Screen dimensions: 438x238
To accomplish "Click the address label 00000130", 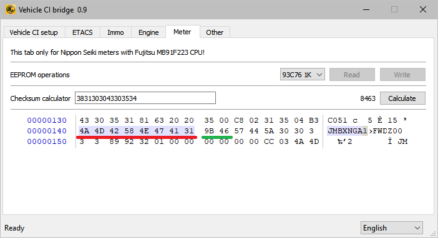I will (x=47, y=120).
